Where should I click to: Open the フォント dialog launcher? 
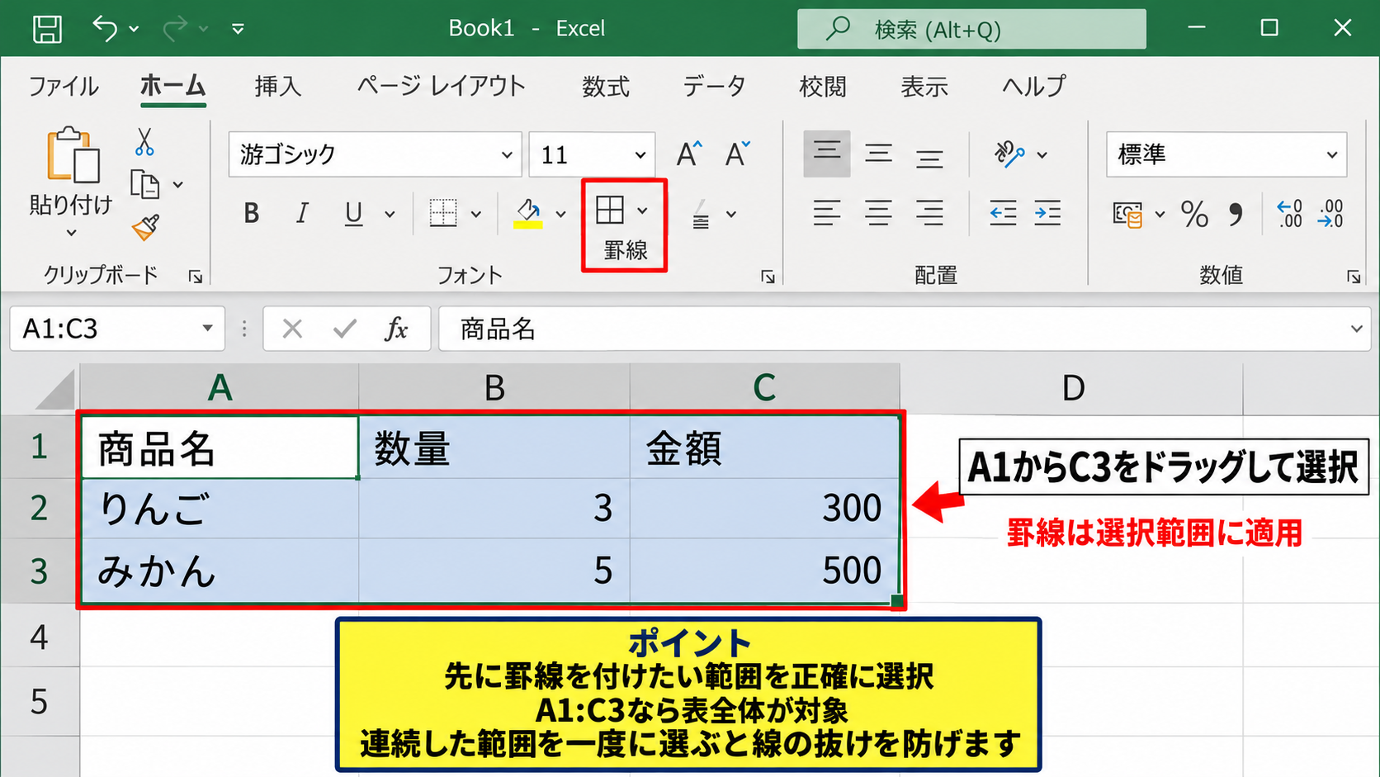pos(768,277)
